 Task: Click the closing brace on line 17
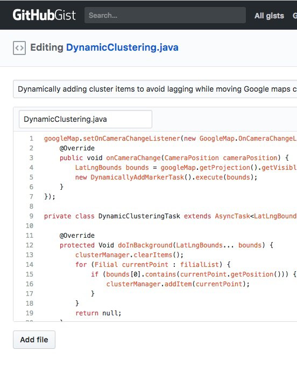click(x=93, y=293)
